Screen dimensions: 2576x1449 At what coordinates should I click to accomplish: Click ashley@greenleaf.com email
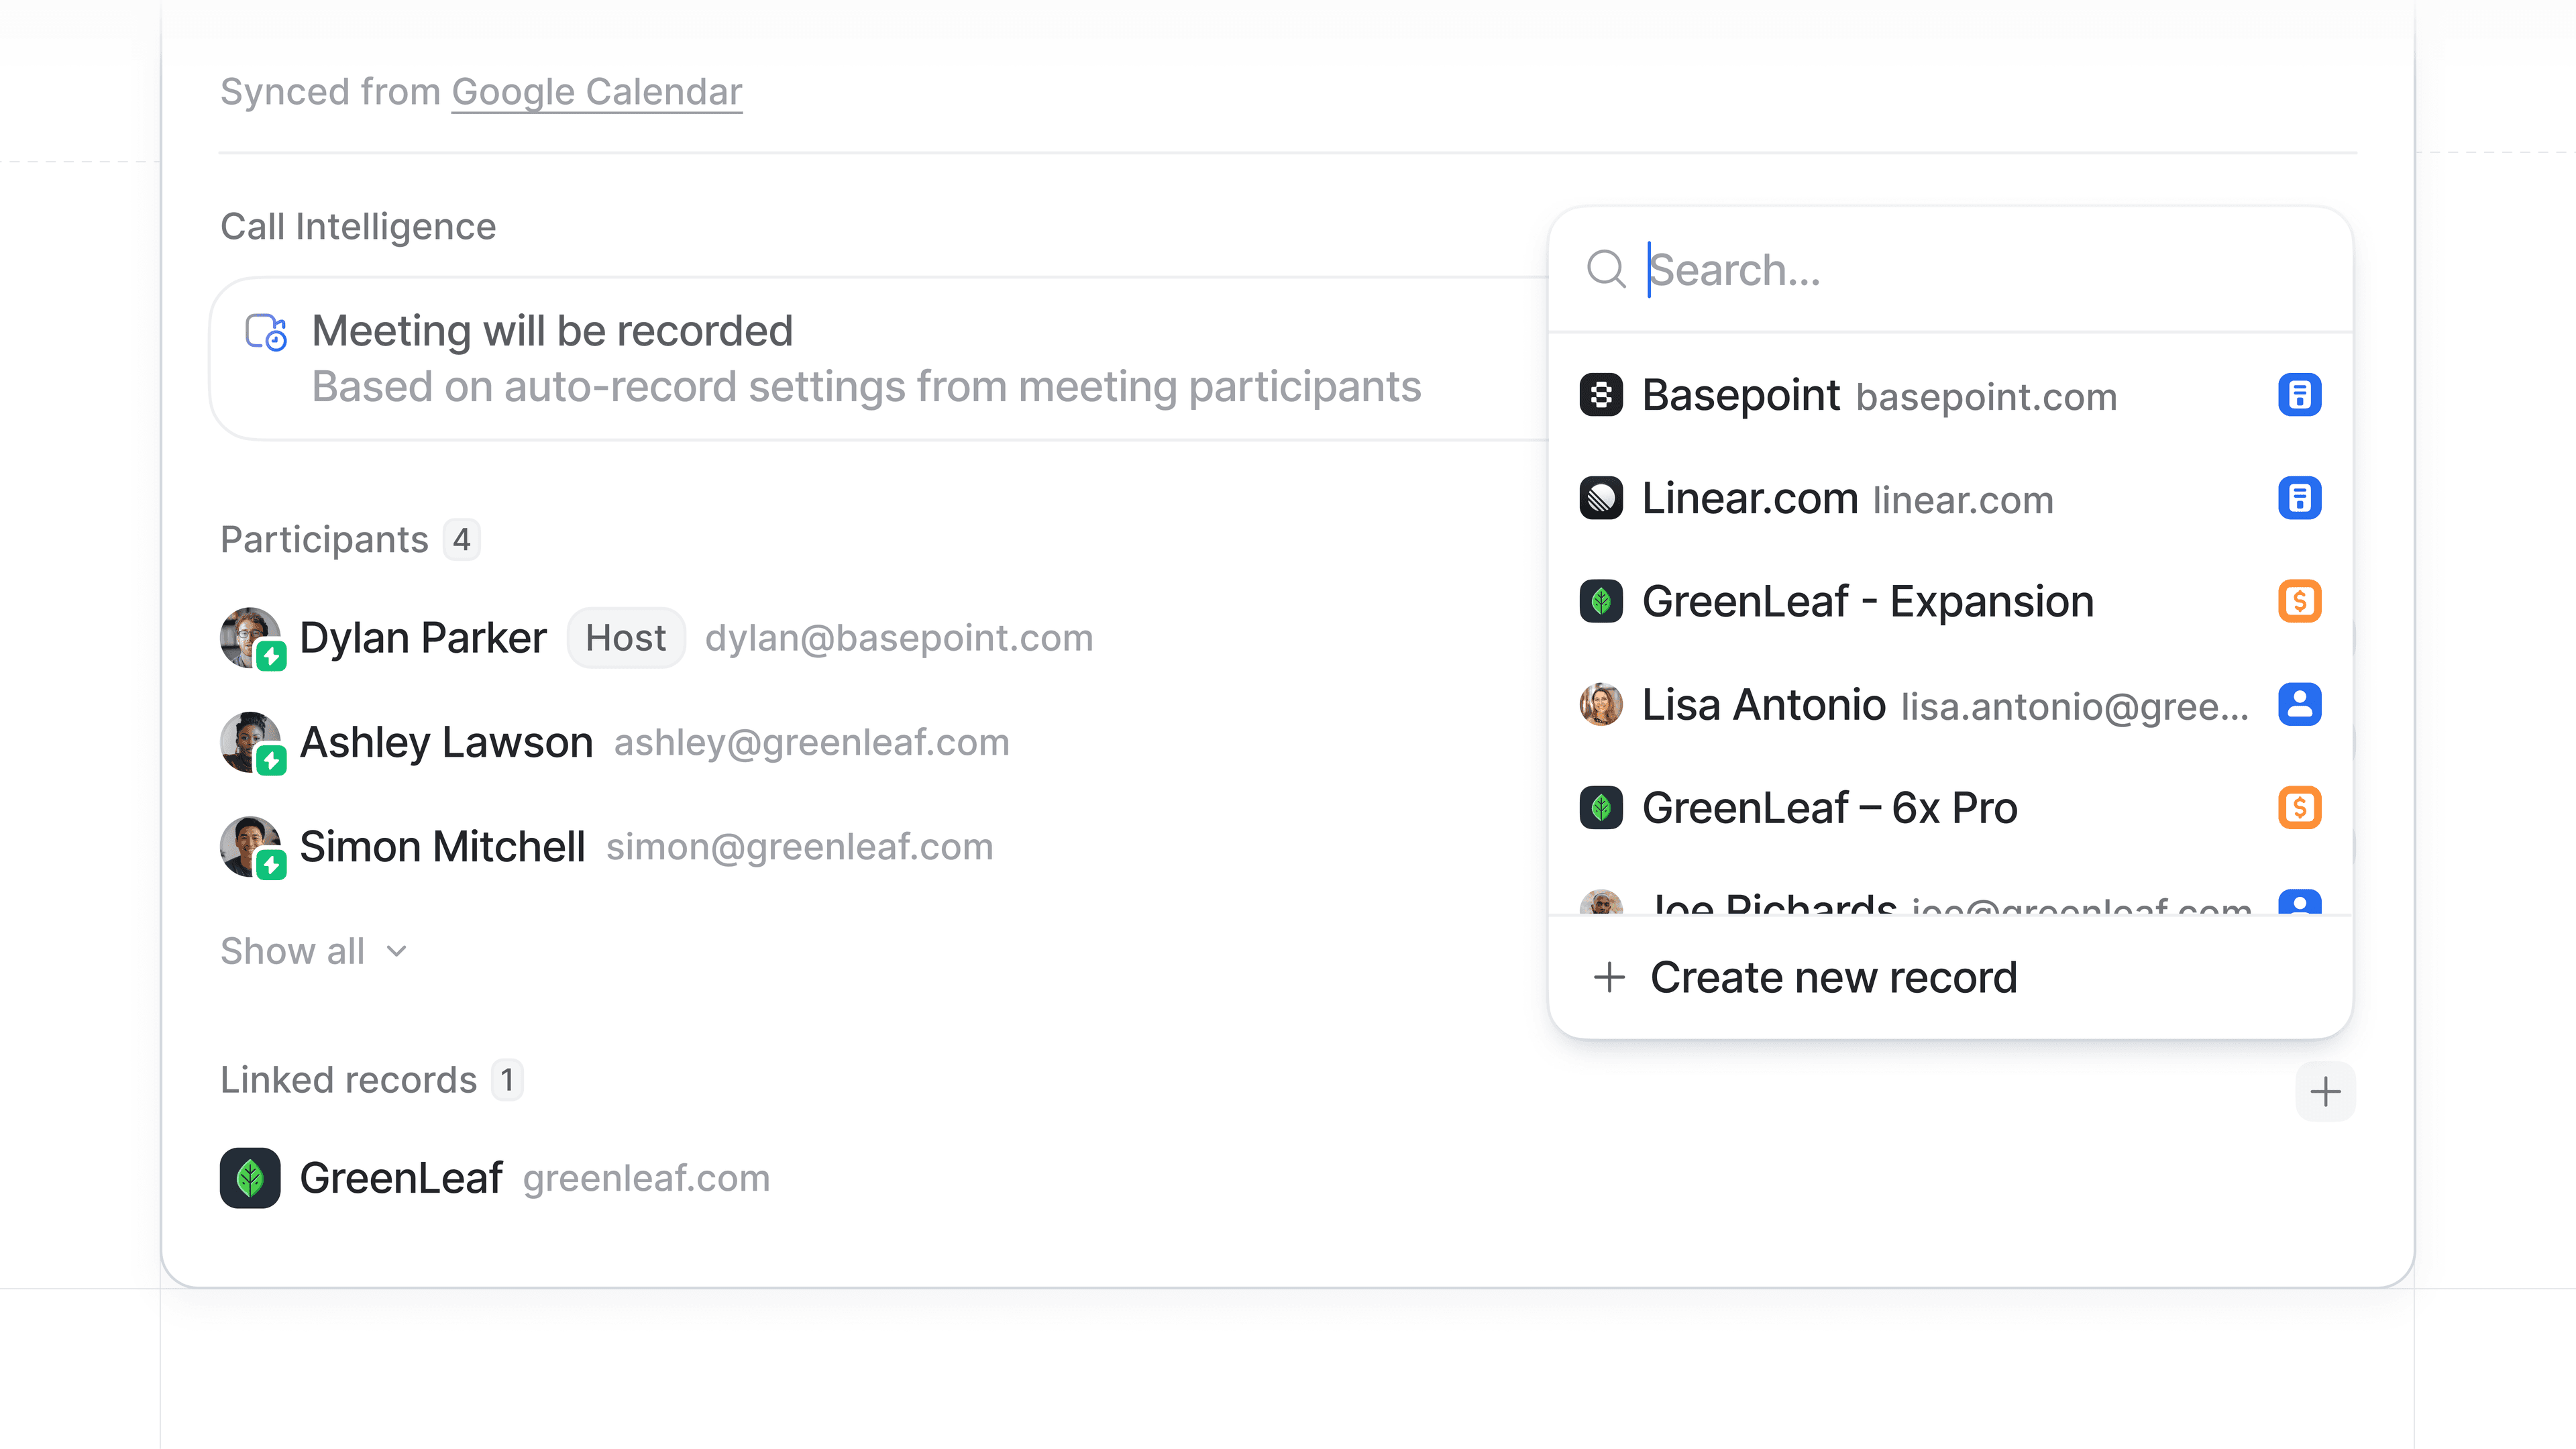812,742
